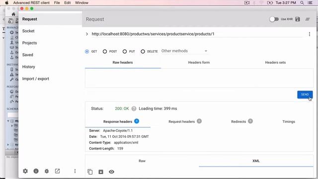Click the clear request lines icon

pyautogui.click(x=308, y=19)
